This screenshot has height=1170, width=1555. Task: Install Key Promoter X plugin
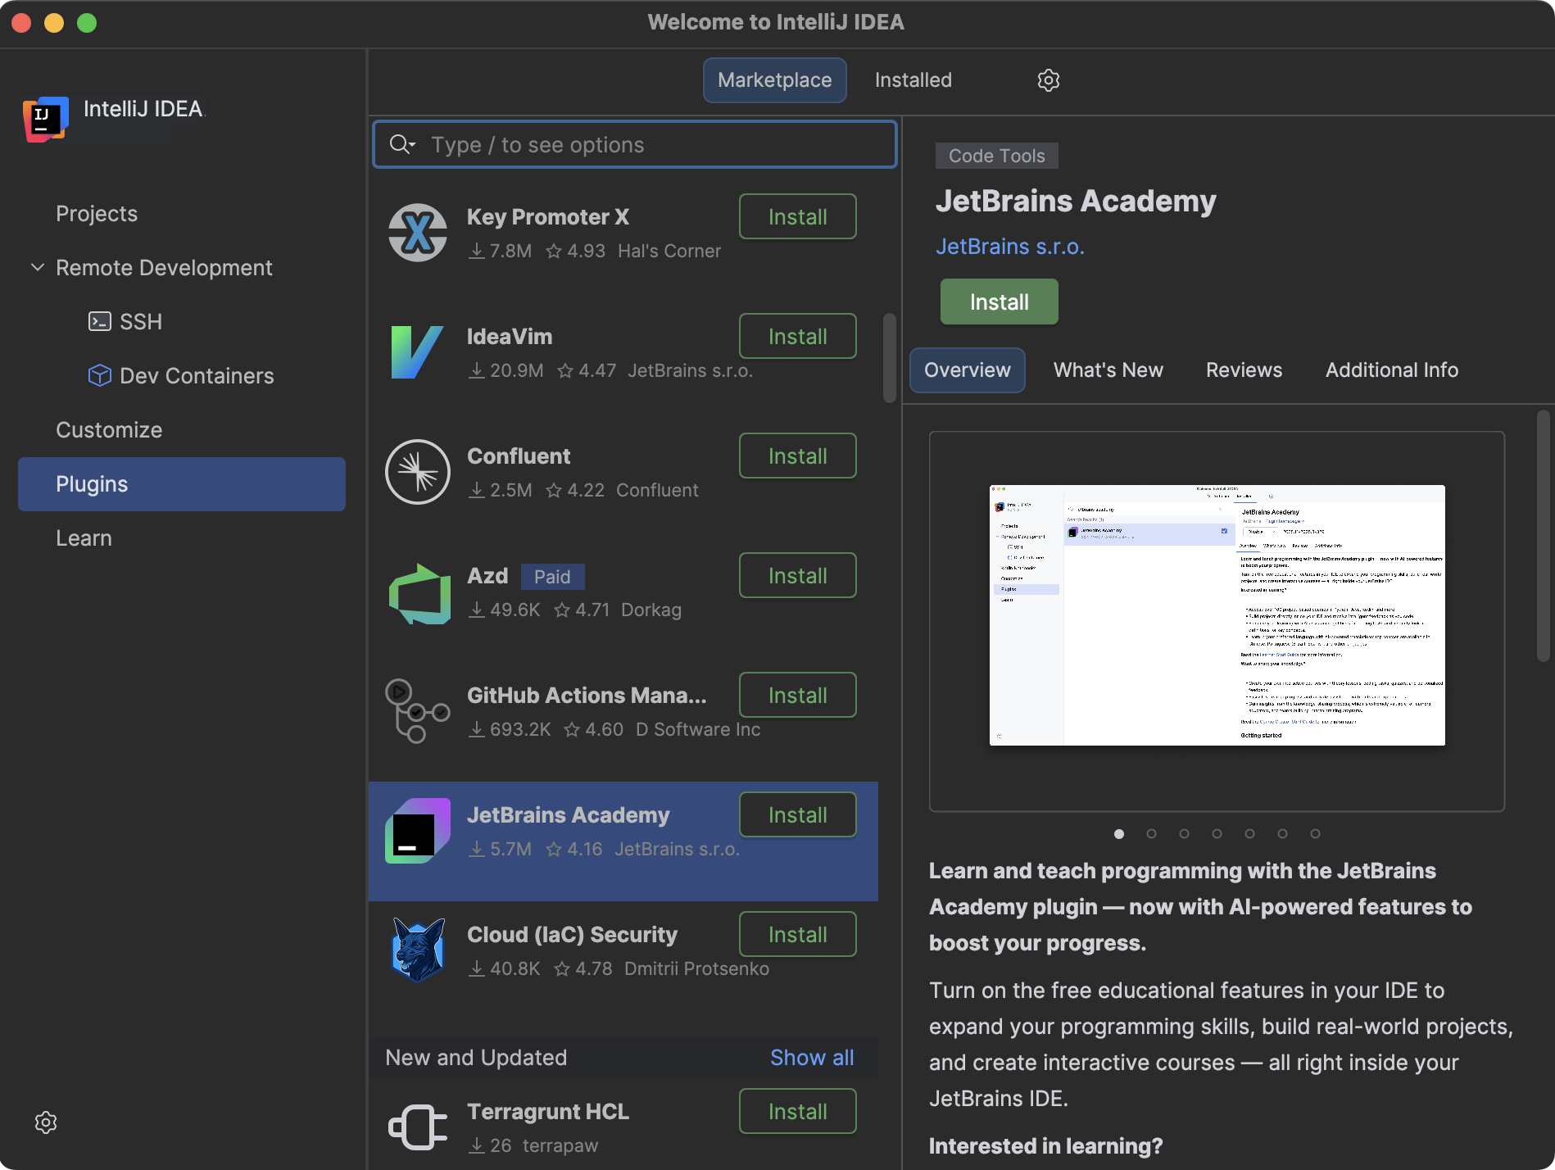click(797, 217)
